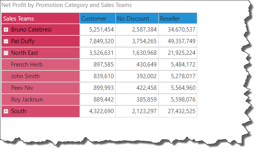Collapse the Pat Duffy row

[x=6, y=41]
